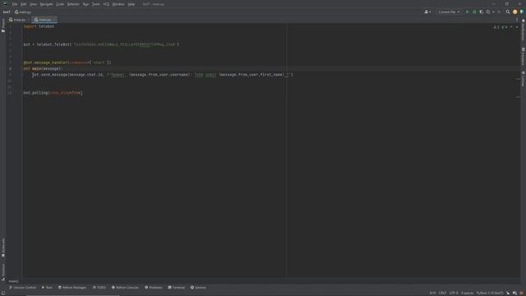Viewport: 526px width, 296px height.
Task: Open the Problems tool window
Action: pos(154,288)
